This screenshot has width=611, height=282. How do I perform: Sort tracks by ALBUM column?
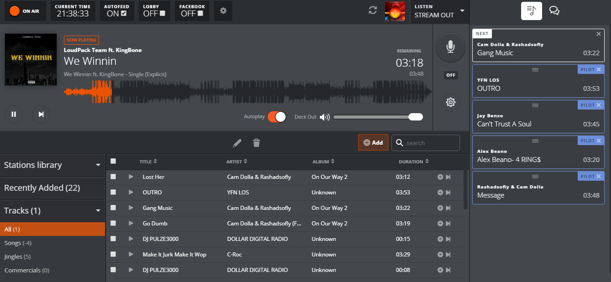coord(324,162)
